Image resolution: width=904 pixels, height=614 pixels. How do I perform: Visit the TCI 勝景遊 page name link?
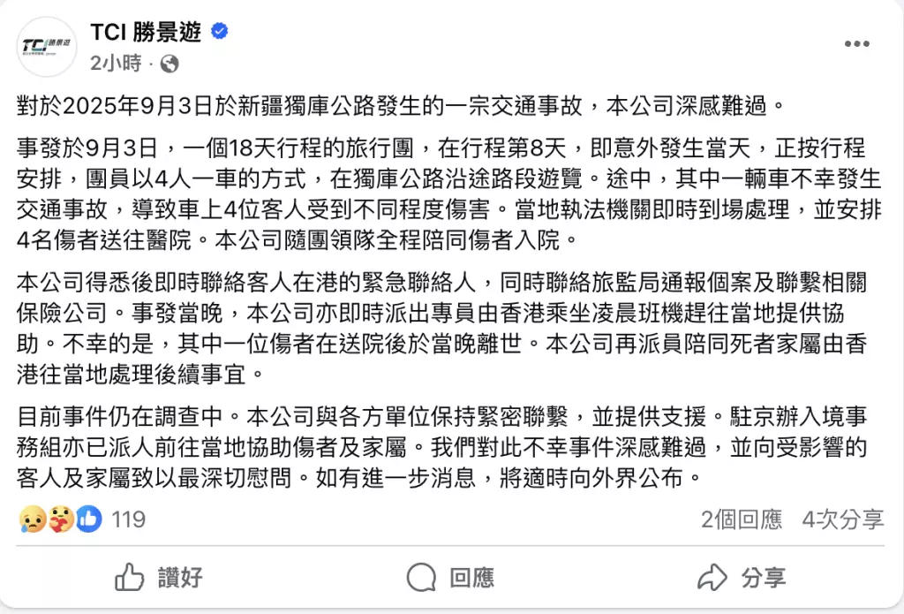[x=146, y=33]
